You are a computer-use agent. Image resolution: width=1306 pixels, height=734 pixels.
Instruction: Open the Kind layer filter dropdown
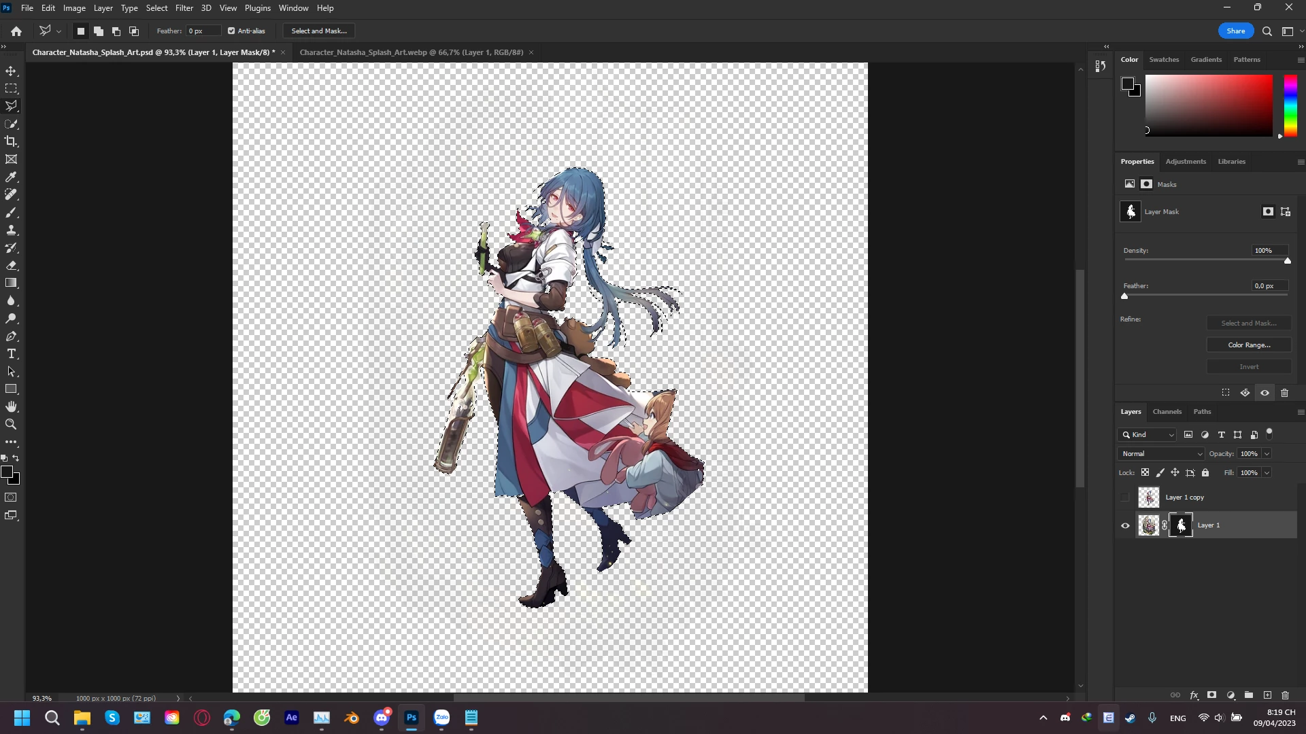1148,435
